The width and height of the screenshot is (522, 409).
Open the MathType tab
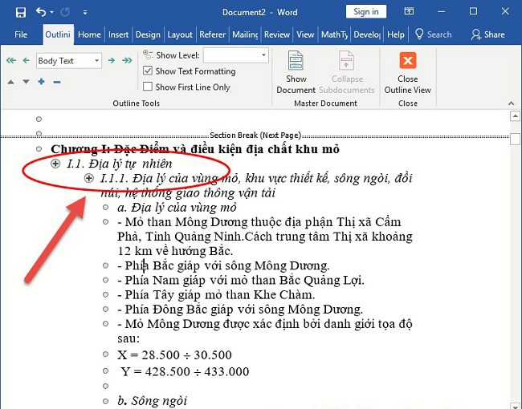point(335,34)
